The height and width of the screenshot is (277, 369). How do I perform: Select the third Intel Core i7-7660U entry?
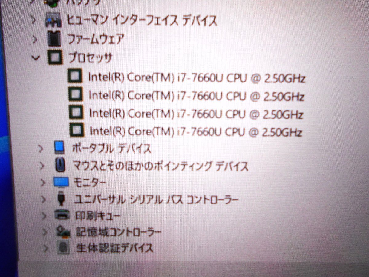196,114
